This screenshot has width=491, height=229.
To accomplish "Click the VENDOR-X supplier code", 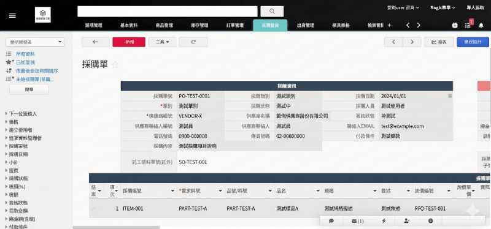I will 190,116.
